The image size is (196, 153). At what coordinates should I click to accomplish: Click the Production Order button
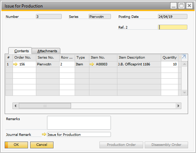(x=121, y=145)
